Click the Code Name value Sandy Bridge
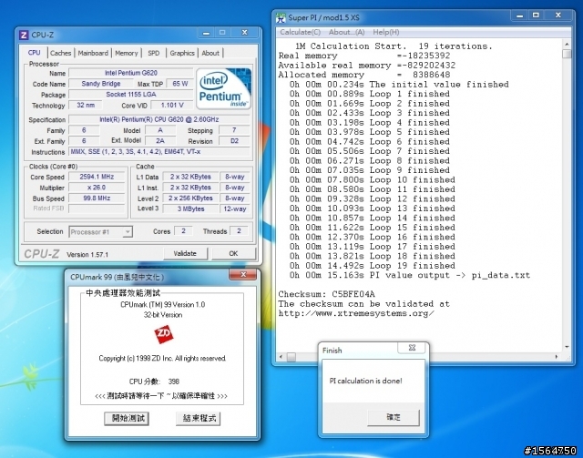This screenshot has width=583, height=458. (x=101, y=84)
